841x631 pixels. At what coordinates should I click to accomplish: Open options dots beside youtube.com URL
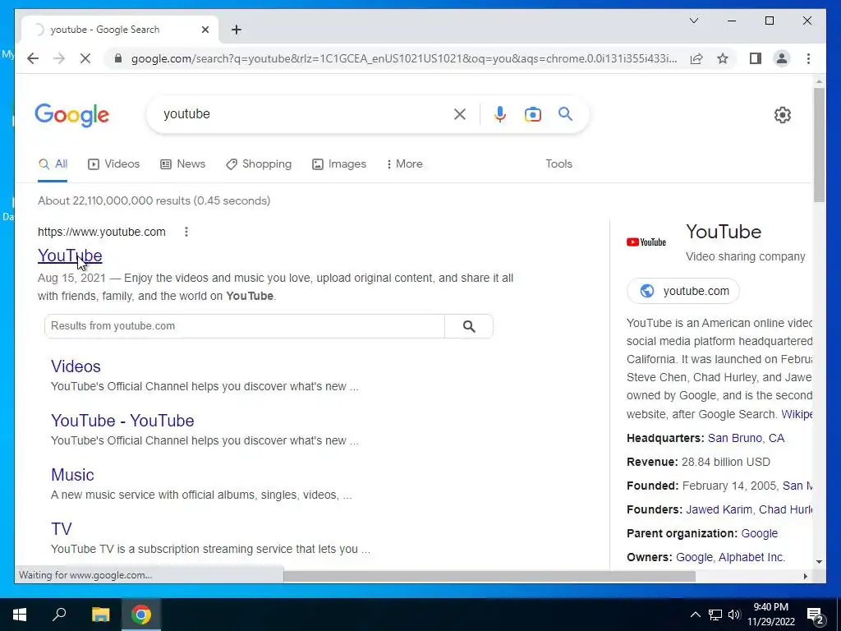[186, 232]
